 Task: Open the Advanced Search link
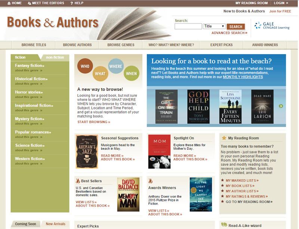click(229, 33)
